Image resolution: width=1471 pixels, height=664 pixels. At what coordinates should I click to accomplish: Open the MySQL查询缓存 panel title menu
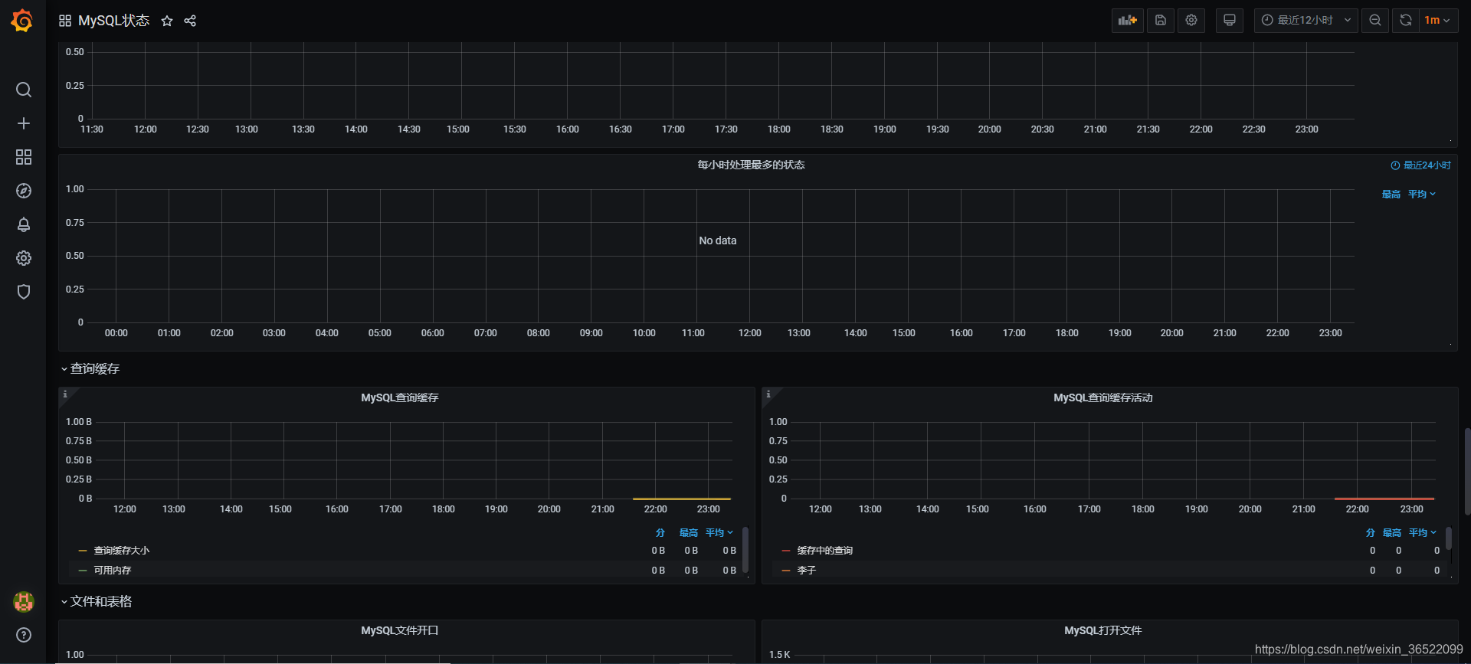pyautogui.click(x=400, y=398)
